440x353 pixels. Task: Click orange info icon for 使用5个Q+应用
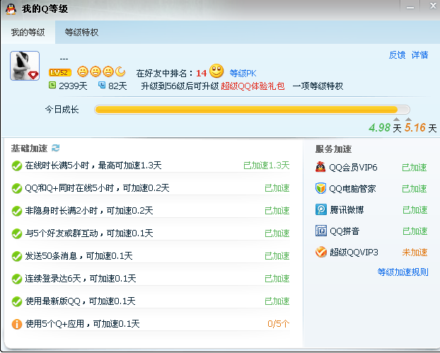click(17, 324)
